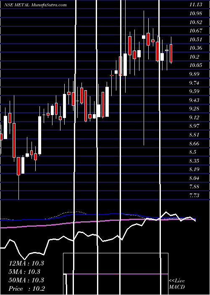Click the NSE METAL MunafaSutra.com title
This screenshot has width=210, height=295.
pyautogui.click(x=35, y=5)
